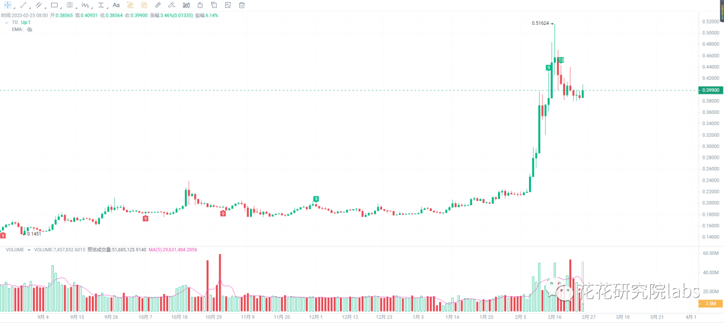The width and height of the screenshot is (724, 323).
Task: Select the ruler measure tool
Action: click(158, 5)
